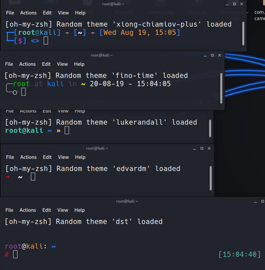Open Actions menu in dst terminal
Viewport: 265px width, 270px height.
point(28,210)
